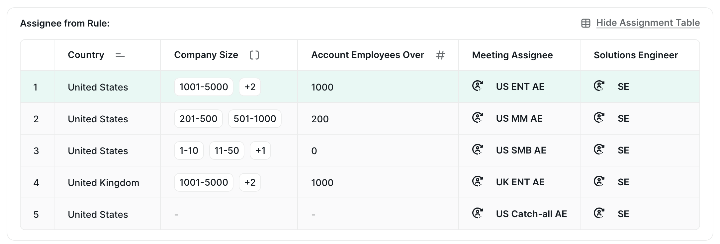The height and width of the screenshot is (244, 720).
Task: Click the hash icon by Account Employees Over
Action: pos(440,55)
